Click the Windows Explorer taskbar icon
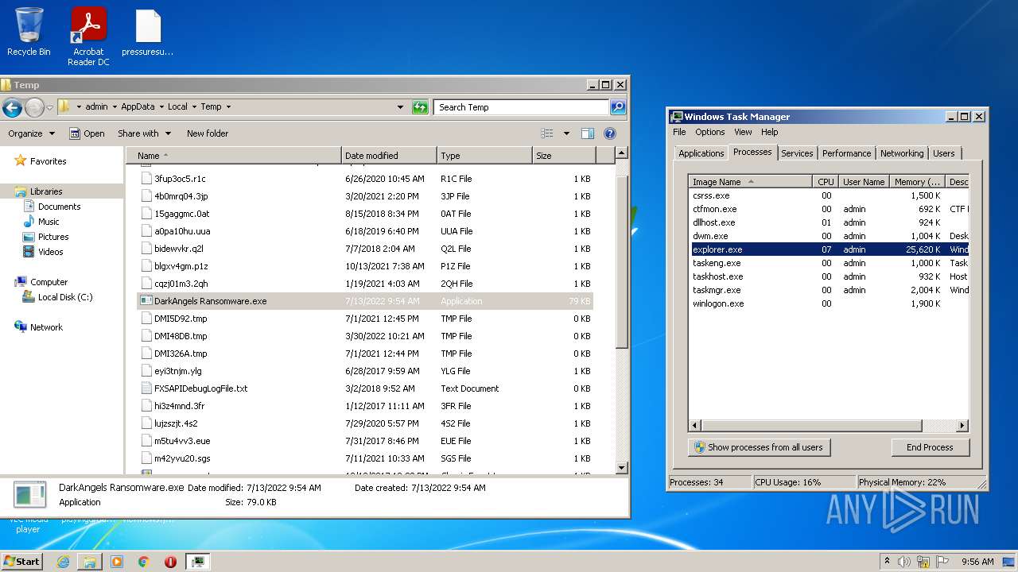1018x572 pixels. (90, 562)
